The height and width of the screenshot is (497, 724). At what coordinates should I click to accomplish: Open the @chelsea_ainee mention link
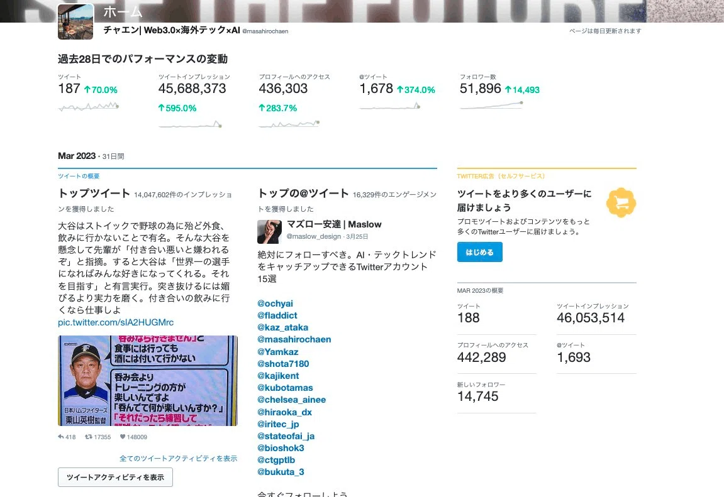[291, 400]
